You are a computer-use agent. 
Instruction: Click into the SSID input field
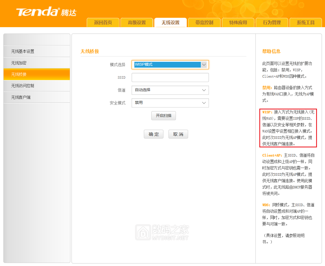click(170, 78)
